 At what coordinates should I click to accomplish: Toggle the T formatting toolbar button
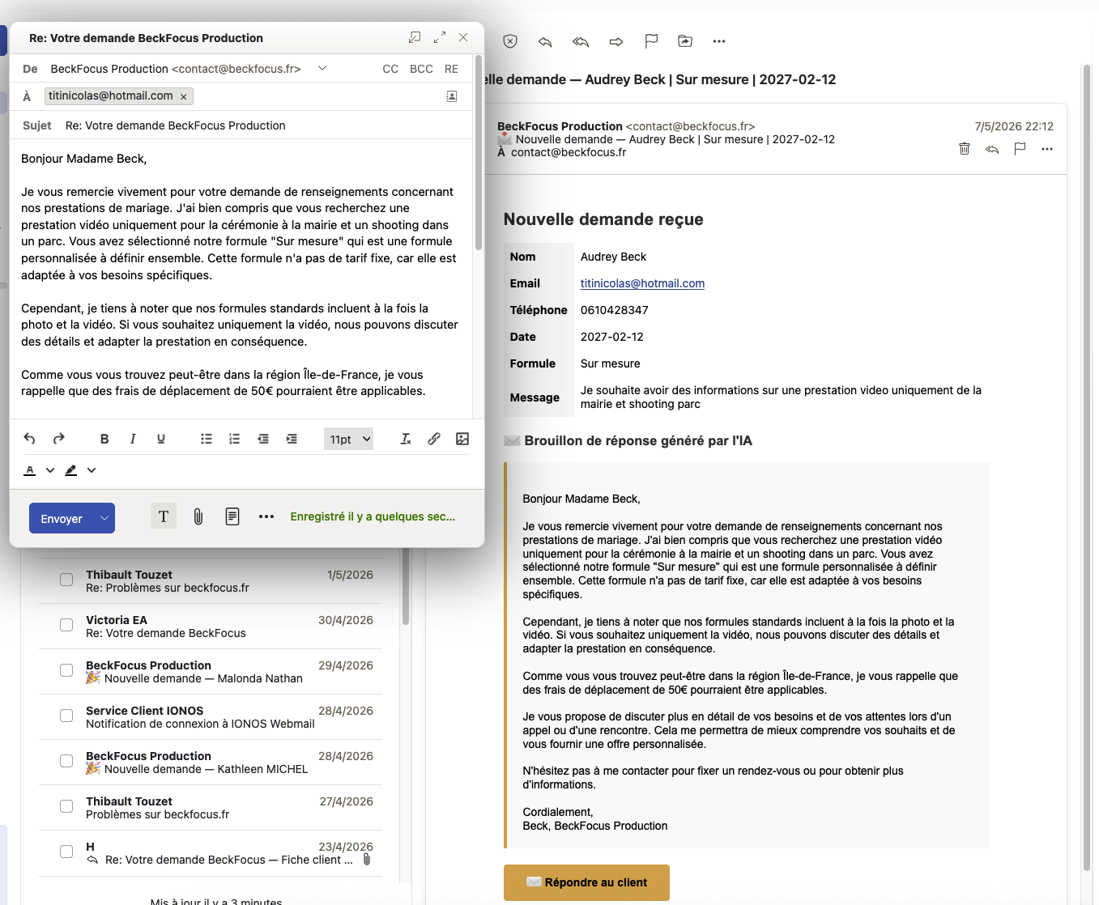click(164, 516)
